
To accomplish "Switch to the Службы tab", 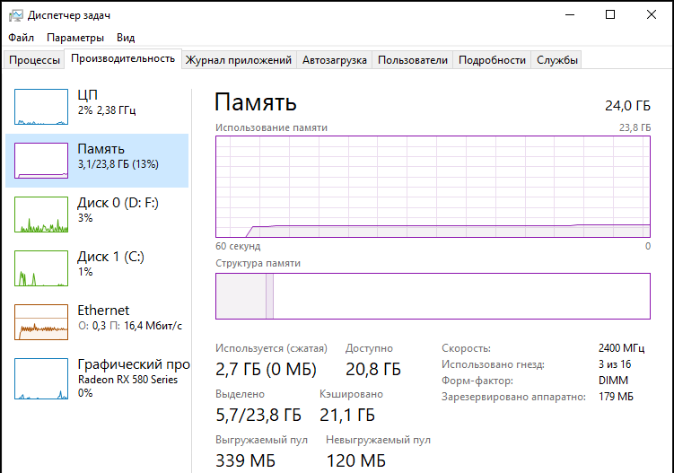I will pyautogui.click(x=557, y=60).
